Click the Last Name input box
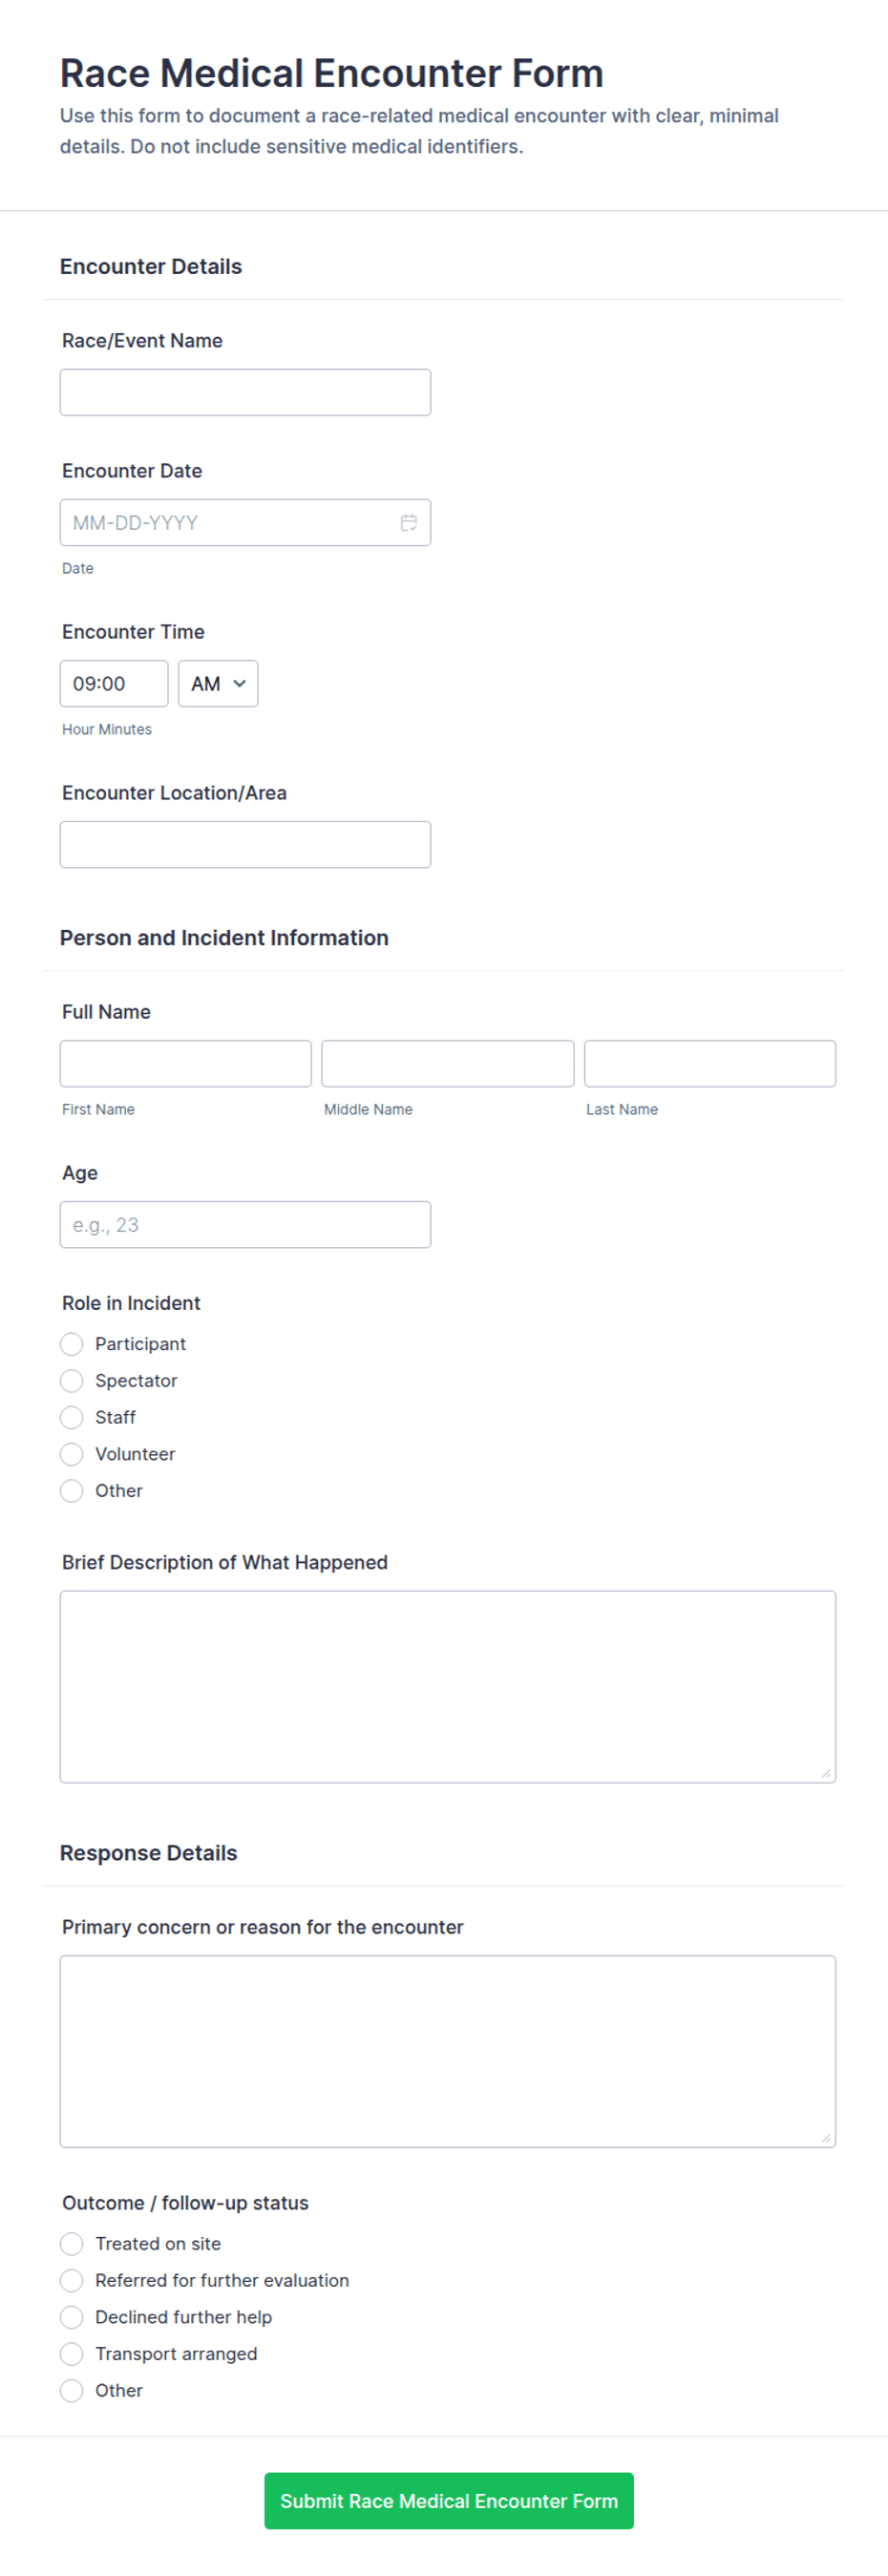Viewport: 888px width, 2576px height. pos(710,1064)
